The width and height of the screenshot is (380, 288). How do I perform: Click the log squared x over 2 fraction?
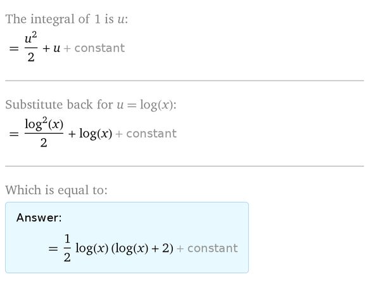44,133
